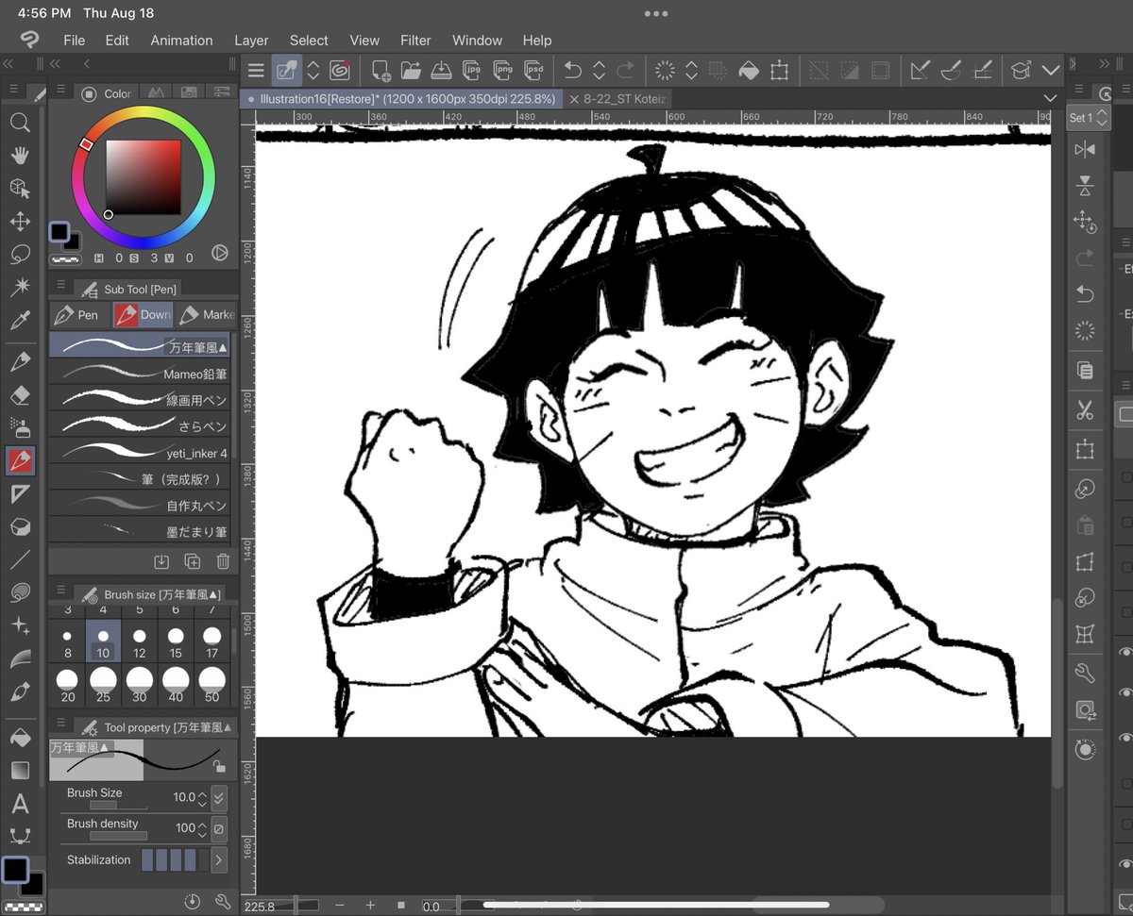Open the canvas tab list dropdown
Screen dimensions: 1133x916
coord(1051,98)
